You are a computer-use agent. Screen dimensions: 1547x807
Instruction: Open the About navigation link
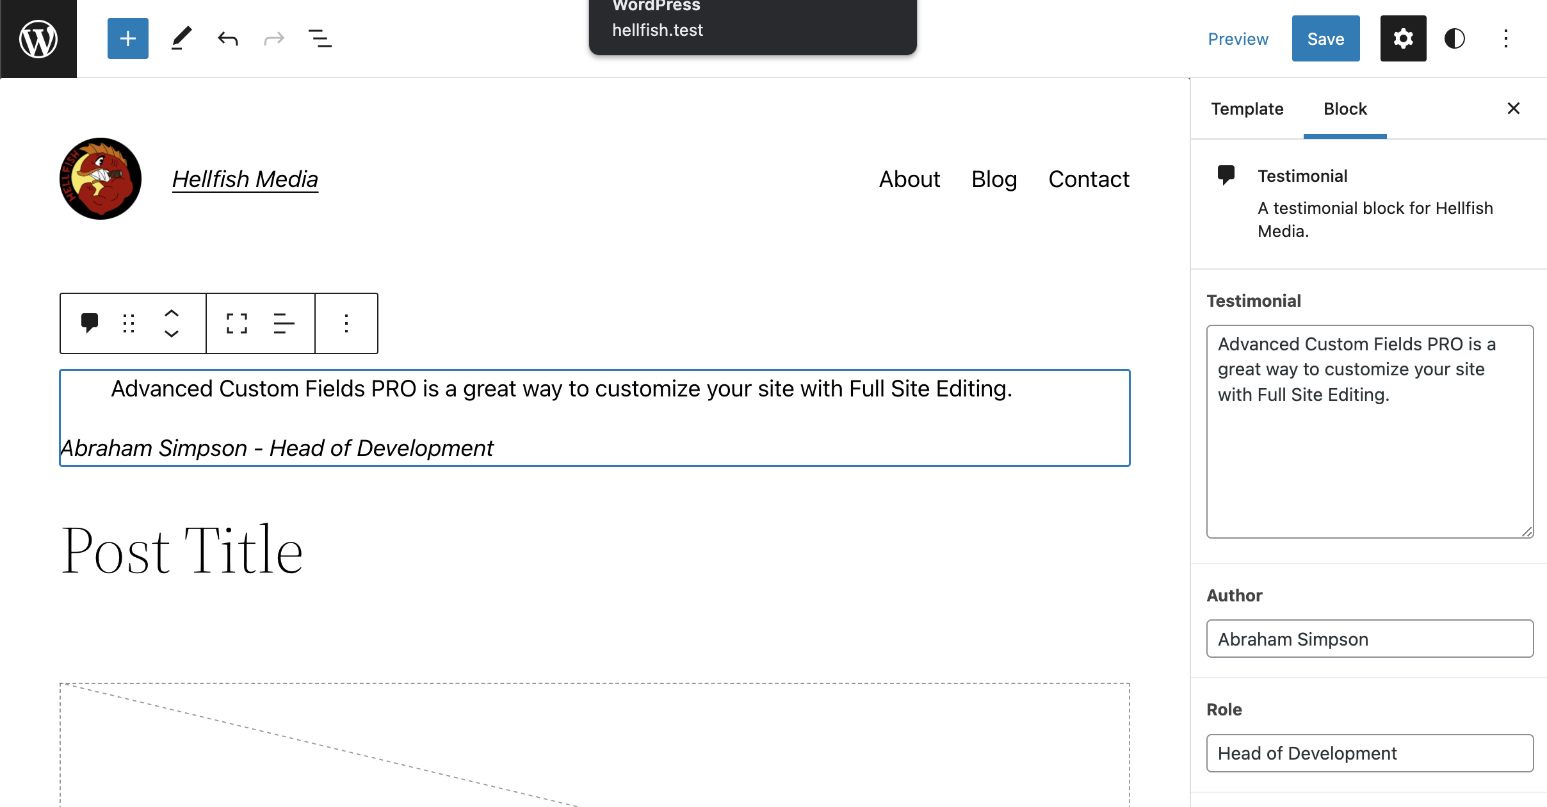click(909, 179)
